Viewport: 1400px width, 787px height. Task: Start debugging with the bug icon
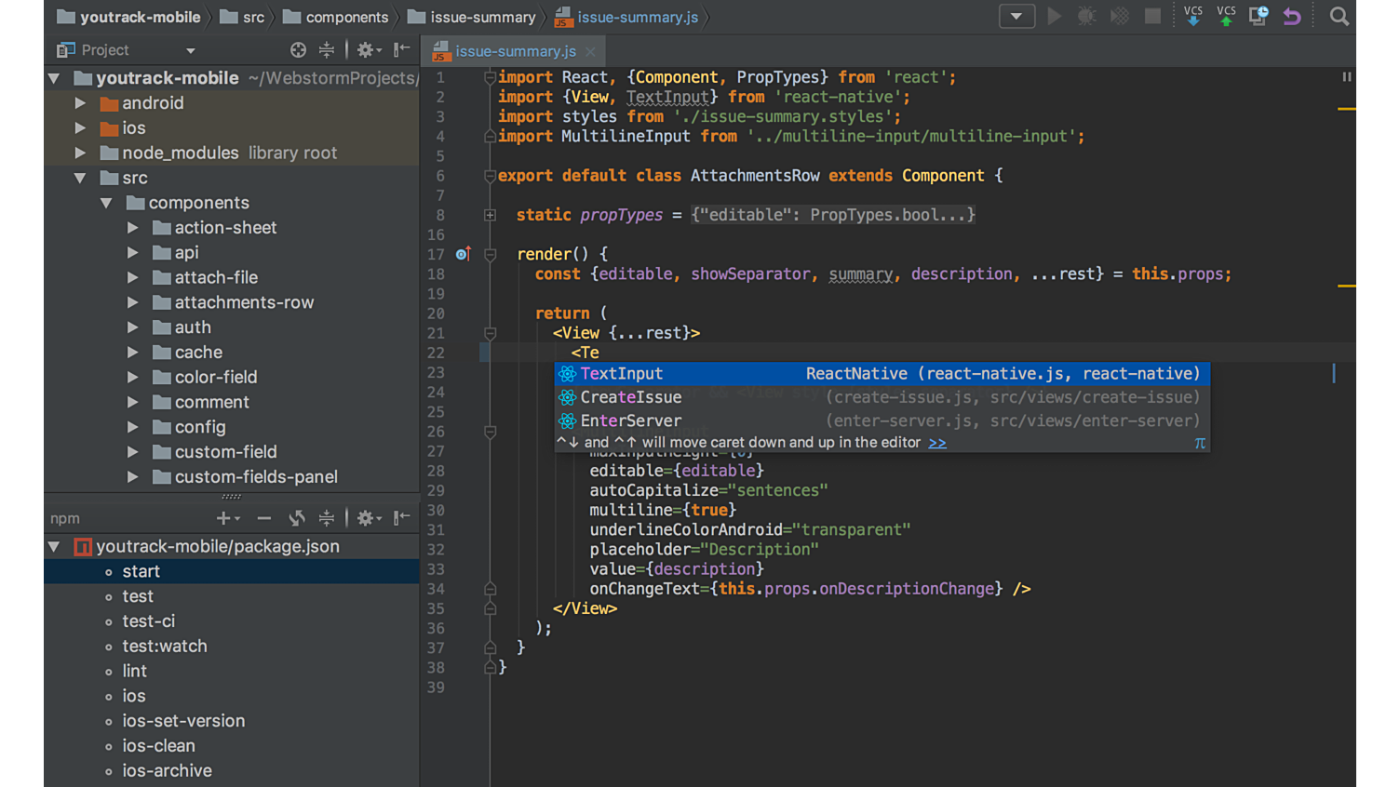tap(1086, 16)
